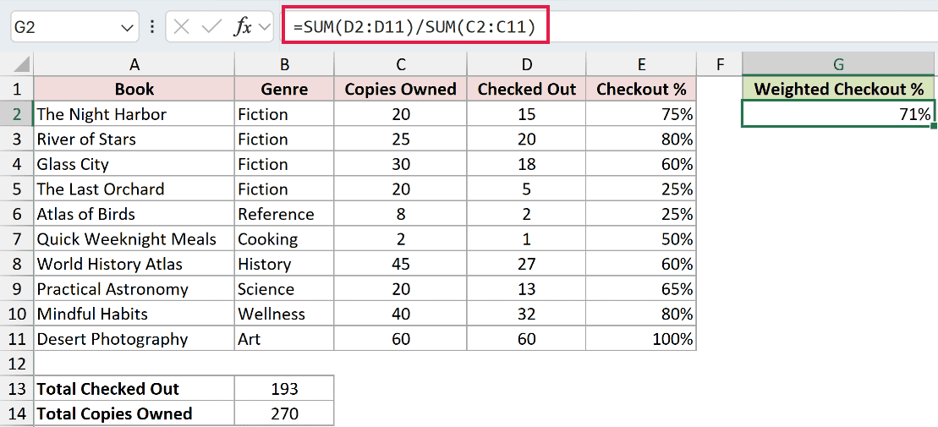The height and width of the screenshot is (427, 938).
Task: Click the 193 total value cell
Action: tap(284, 389)
